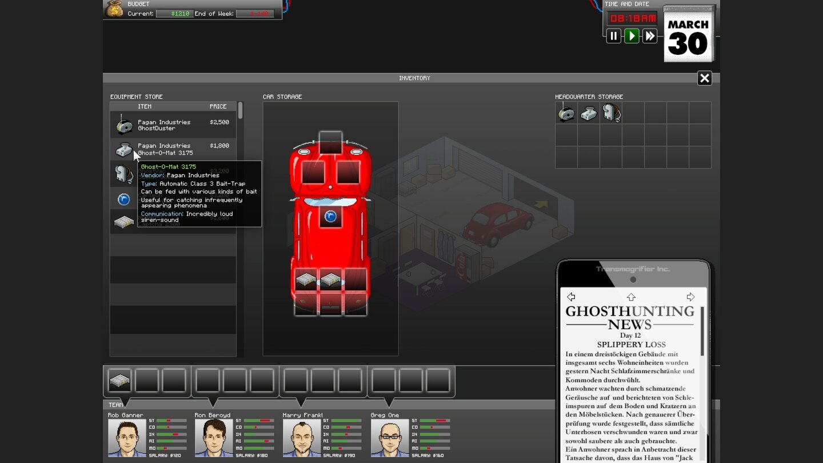Click the current budget $1210 value
Image resolution: width=823 pixels, height=463 pixels.
(x=175, y=14)
